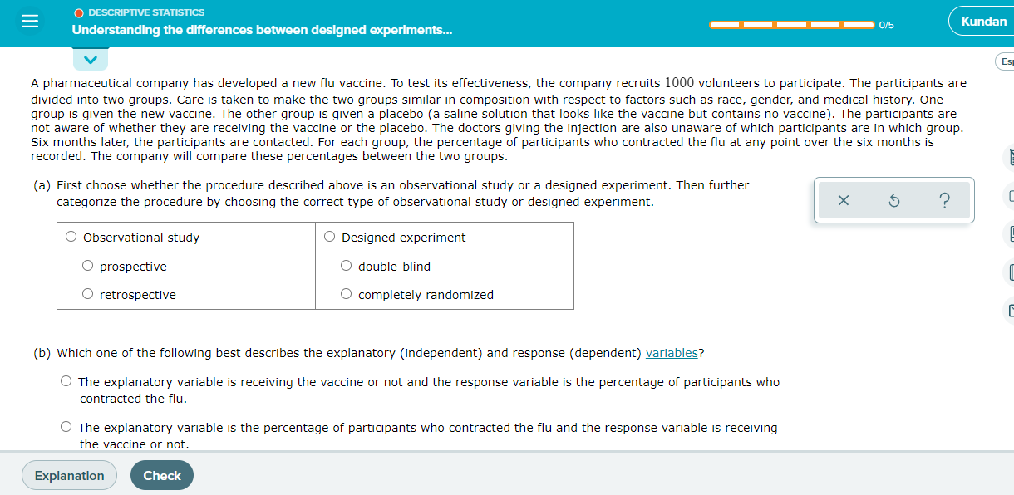Screen dimensions: 1014x495
Task: Open the Explanation panel
Action: pyautogui.click(x=69, y=475)
